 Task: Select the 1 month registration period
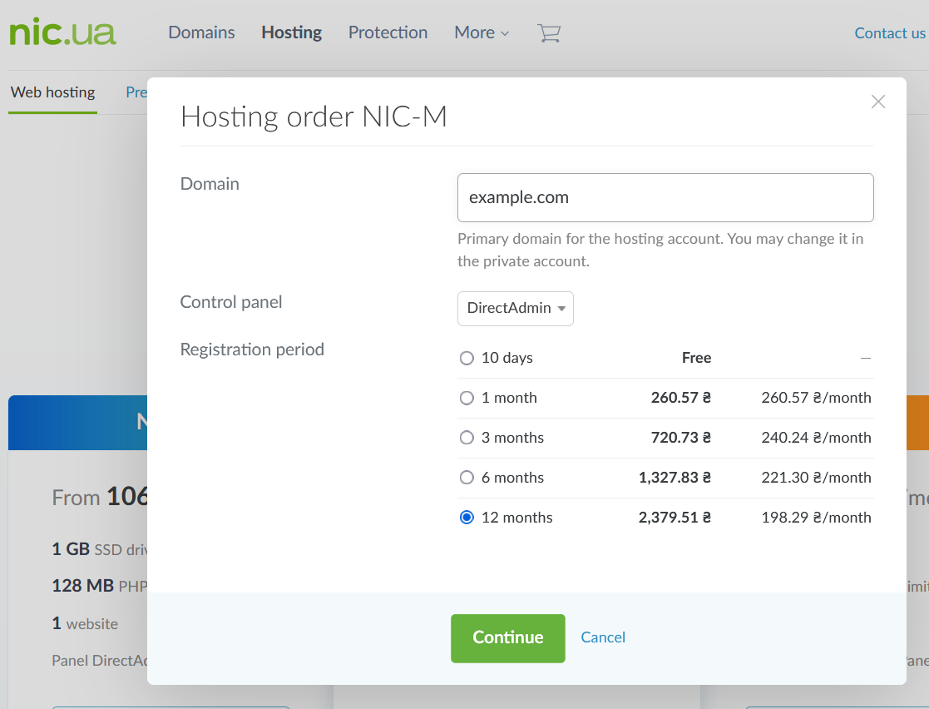tap(467, 398)
